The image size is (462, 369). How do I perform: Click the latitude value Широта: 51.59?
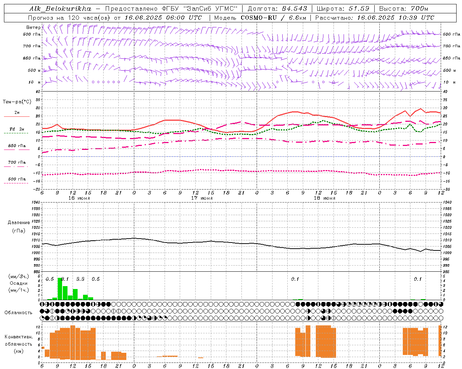coord(343,9)
